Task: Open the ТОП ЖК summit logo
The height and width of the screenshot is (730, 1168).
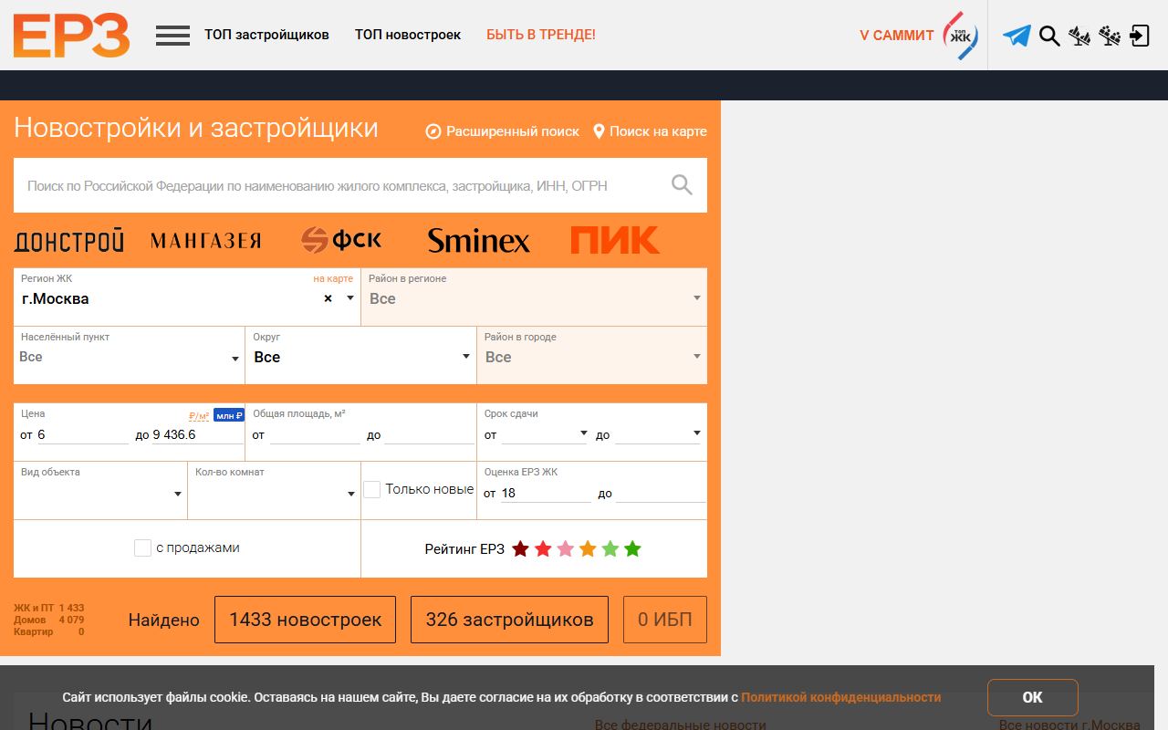Action: pos(960,36)
